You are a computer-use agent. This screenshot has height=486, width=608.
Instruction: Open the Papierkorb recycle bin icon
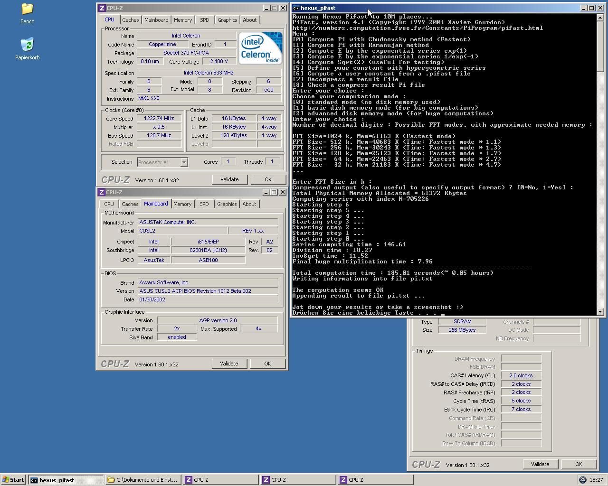pyautogui.click(x=27, y=48)
